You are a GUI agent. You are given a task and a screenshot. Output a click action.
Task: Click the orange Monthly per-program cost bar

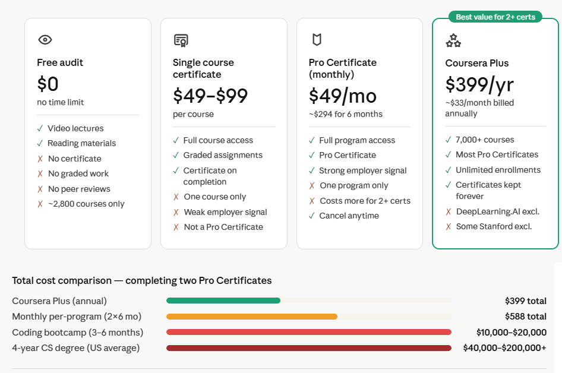pos(252,317)
